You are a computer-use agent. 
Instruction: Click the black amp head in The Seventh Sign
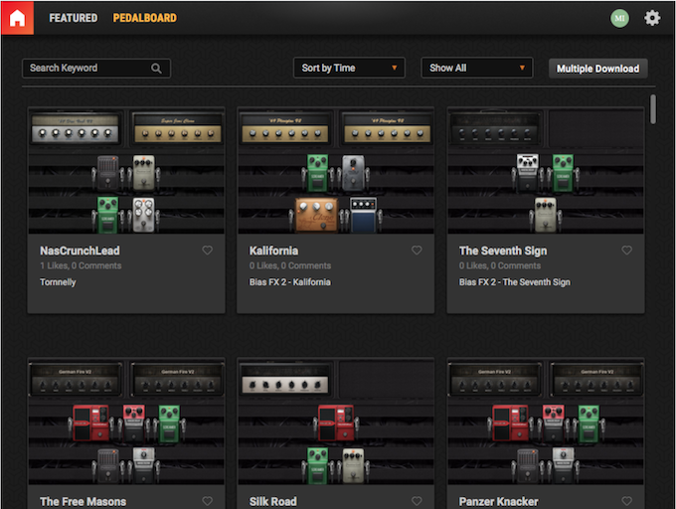(494, 128)
